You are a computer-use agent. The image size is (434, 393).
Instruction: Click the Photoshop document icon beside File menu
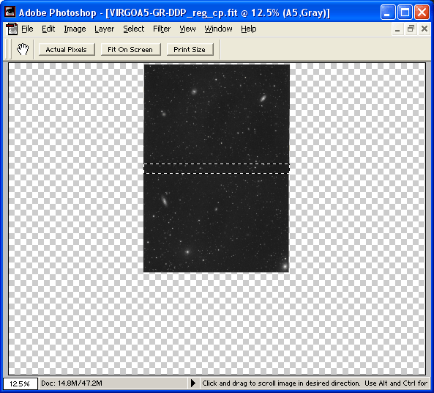tap(12, 29)
